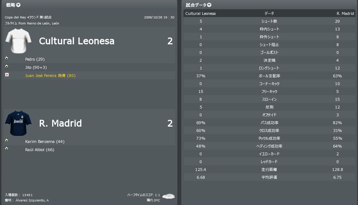The image size is (358, 205).
Task: Open the R. Madrid team name link
Action: (60, 123)
